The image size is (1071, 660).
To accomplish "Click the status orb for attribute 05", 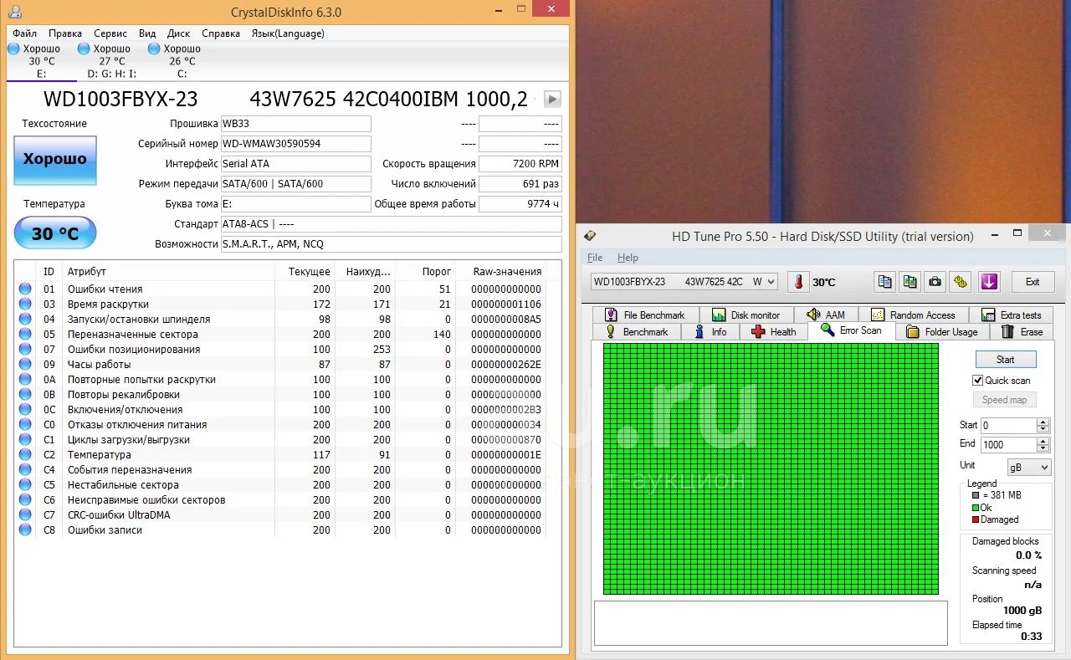I will tap(25, 334).
